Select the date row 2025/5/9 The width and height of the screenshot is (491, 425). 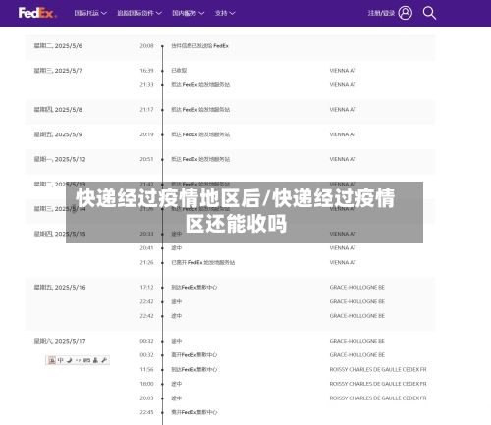[58, 134]
